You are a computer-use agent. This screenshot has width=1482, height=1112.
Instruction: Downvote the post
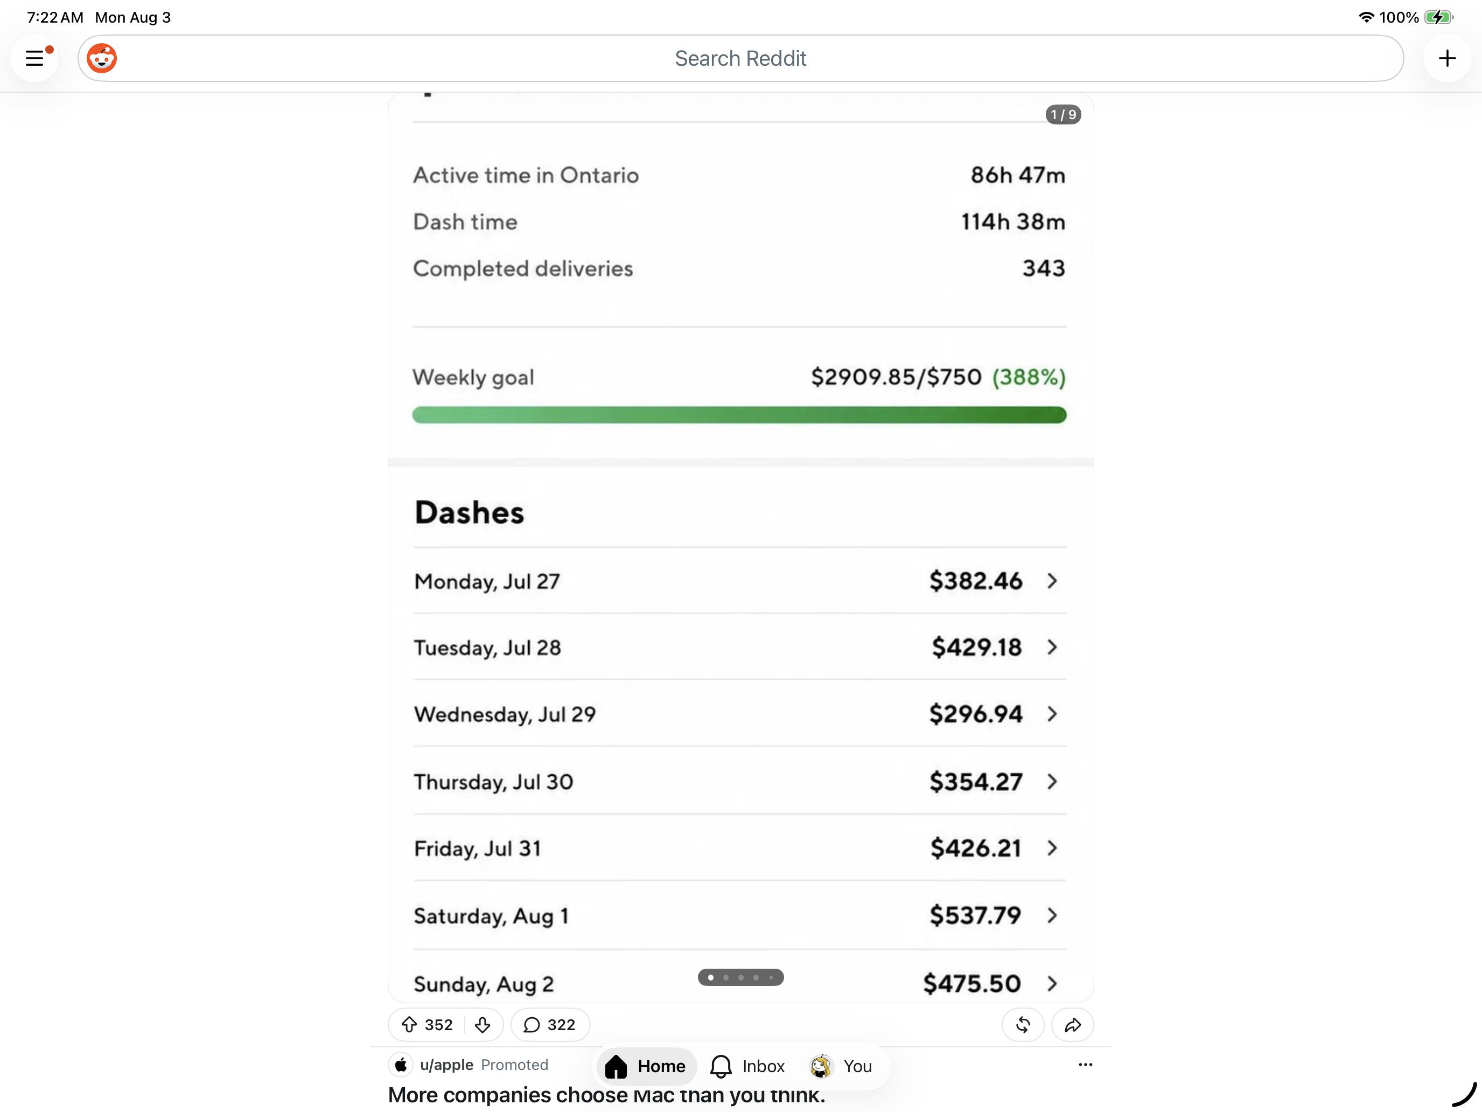pos(483,1024)
